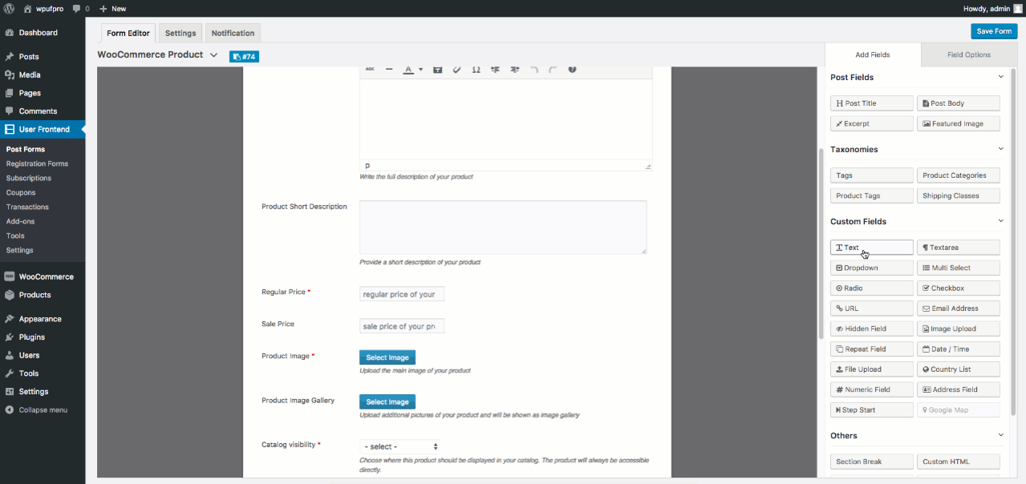Switch to the Settings tab
Image resolution: width=1026 pixels, height=484 pixels.
coord(180,33)
